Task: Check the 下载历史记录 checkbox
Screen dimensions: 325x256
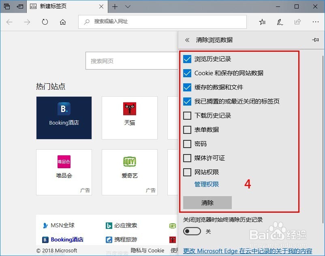Action: 187,116
